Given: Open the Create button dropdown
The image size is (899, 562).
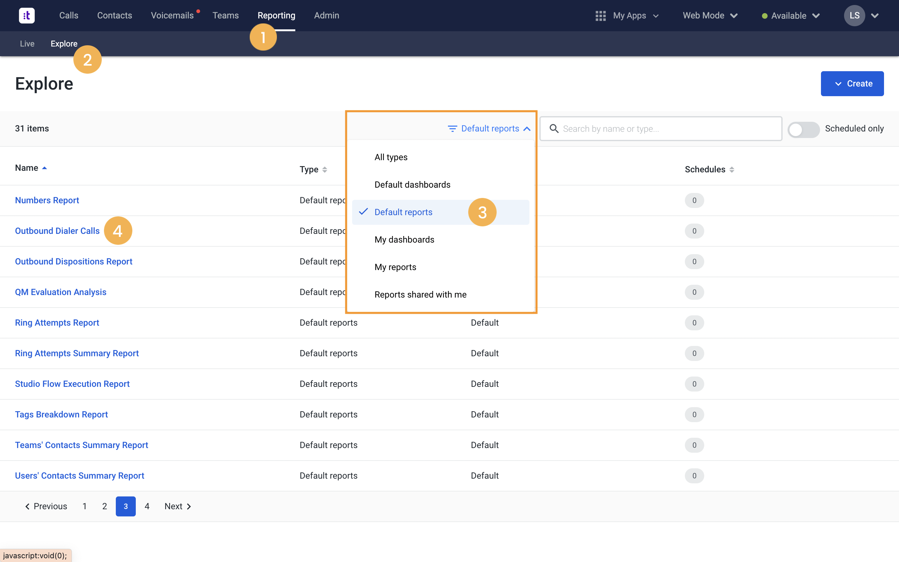Looking at the screenshot, I should [852, 84].
